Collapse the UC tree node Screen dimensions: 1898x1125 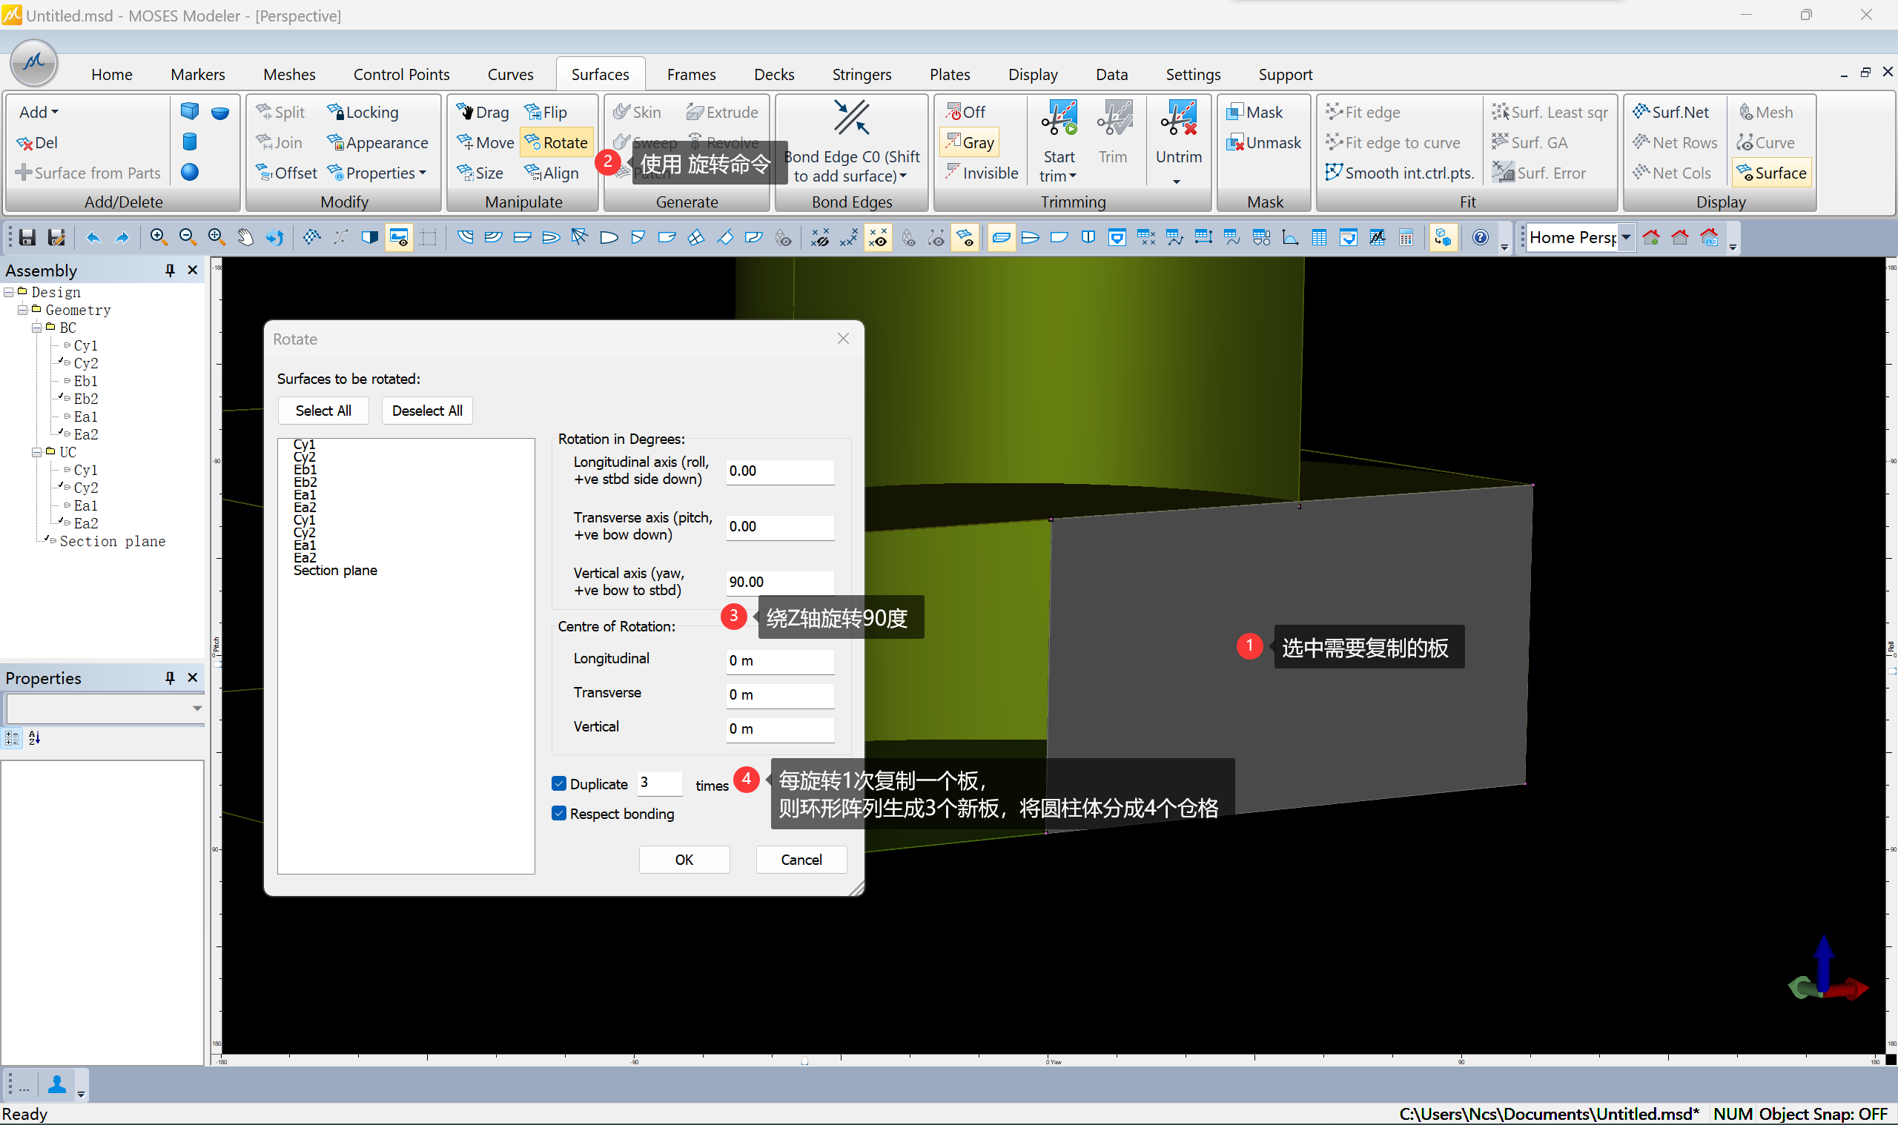click(x=36, y=452)
